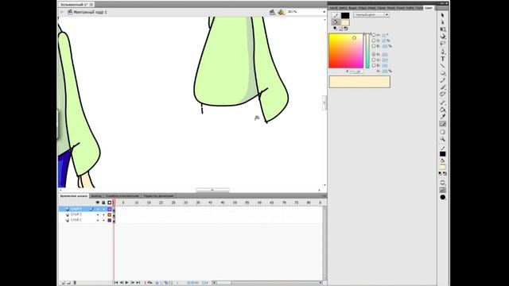Select the Lasso tool
The height and width of the screenshot is (286, 509).
click(x=442, y=44)
